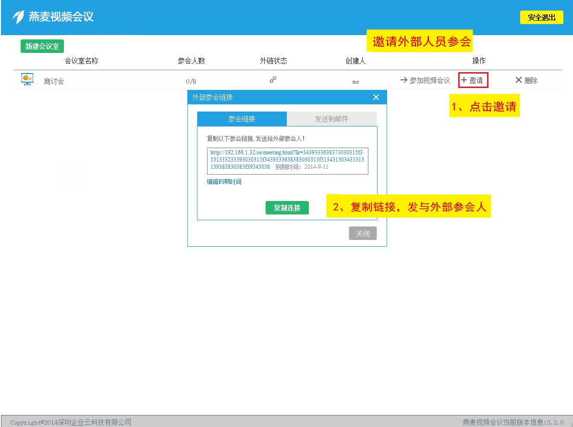Switch to the 发送到邮件 tab

click(x=331, y=119)
